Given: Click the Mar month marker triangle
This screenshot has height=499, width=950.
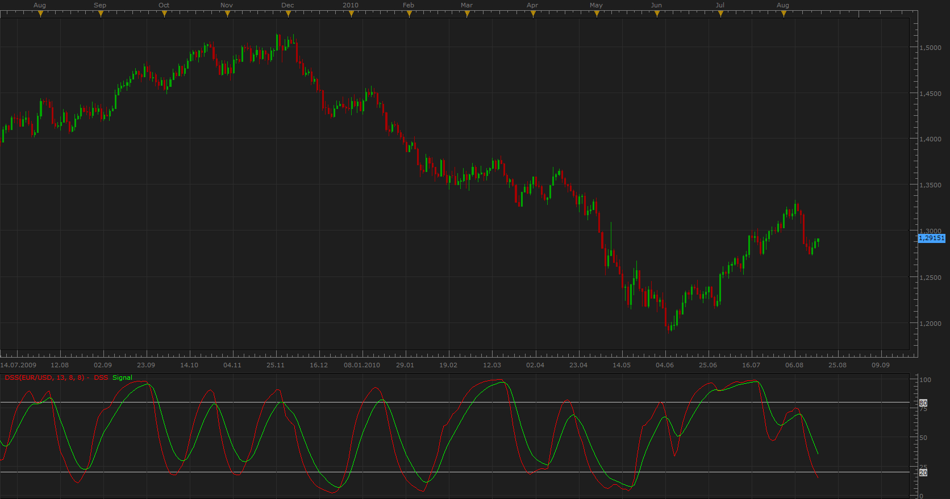Looking at the screenshot, I should [x=467, y=14].
